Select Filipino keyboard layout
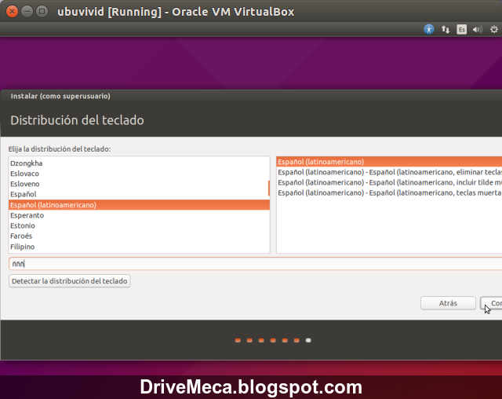This screenshot has width=502, height=399. coord(139,247)
